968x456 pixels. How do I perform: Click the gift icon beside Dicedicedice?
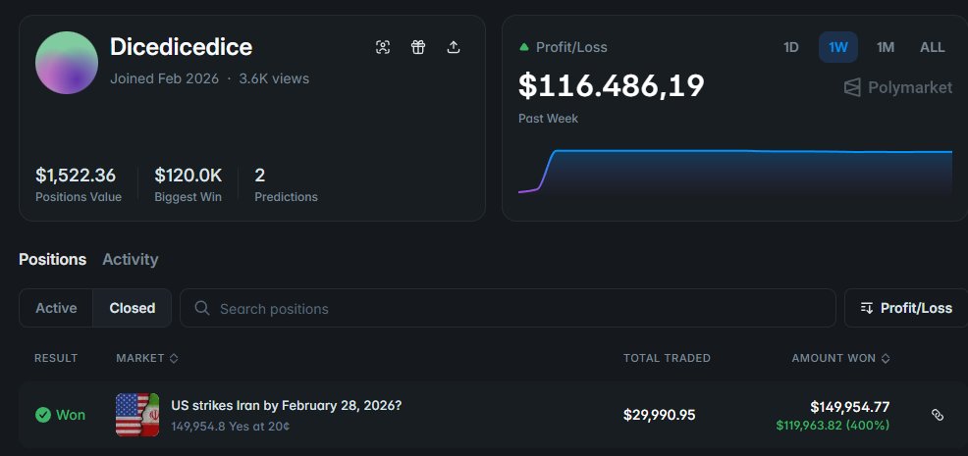(x=418, y=47)
